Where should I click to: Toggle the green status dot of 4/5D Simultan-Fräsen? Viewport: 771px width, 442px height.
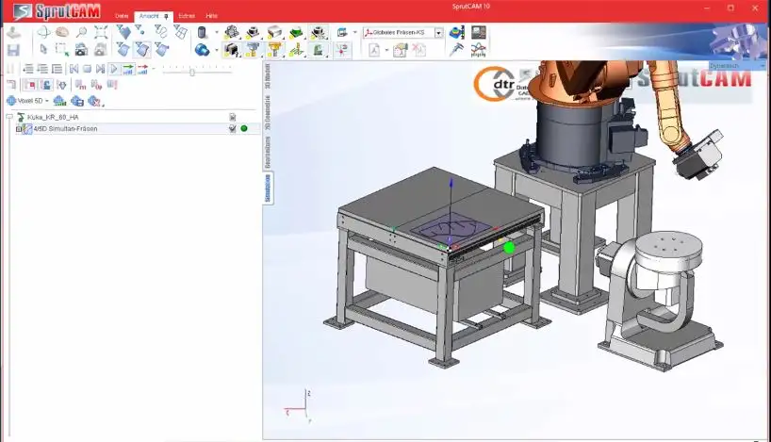point(244,128)
